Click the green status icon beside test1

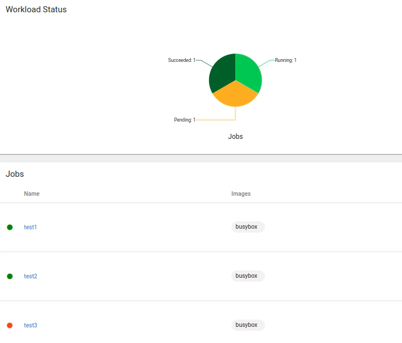point(9,227)
